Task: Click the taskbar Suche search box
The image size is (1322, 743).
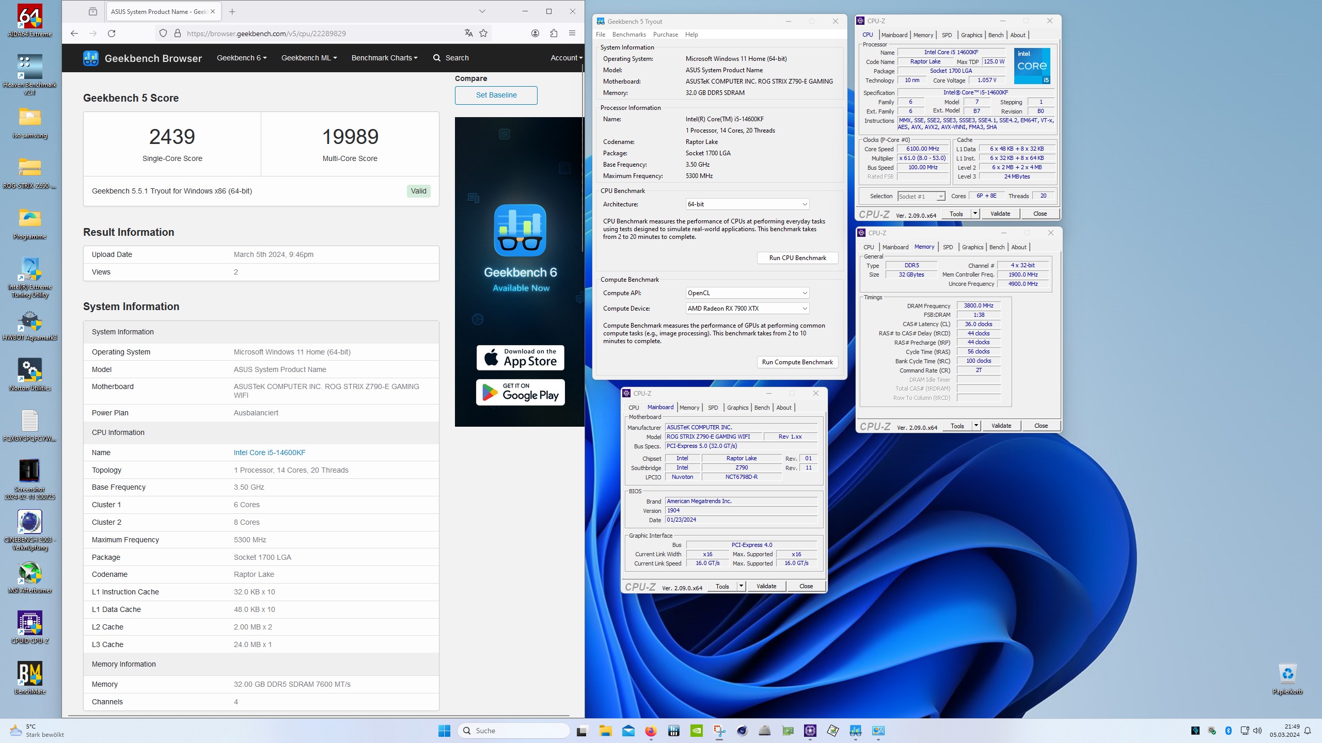Action: (514, 731)
